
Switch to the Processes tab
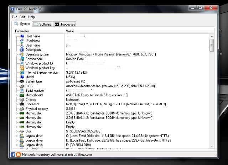[65, 24]
